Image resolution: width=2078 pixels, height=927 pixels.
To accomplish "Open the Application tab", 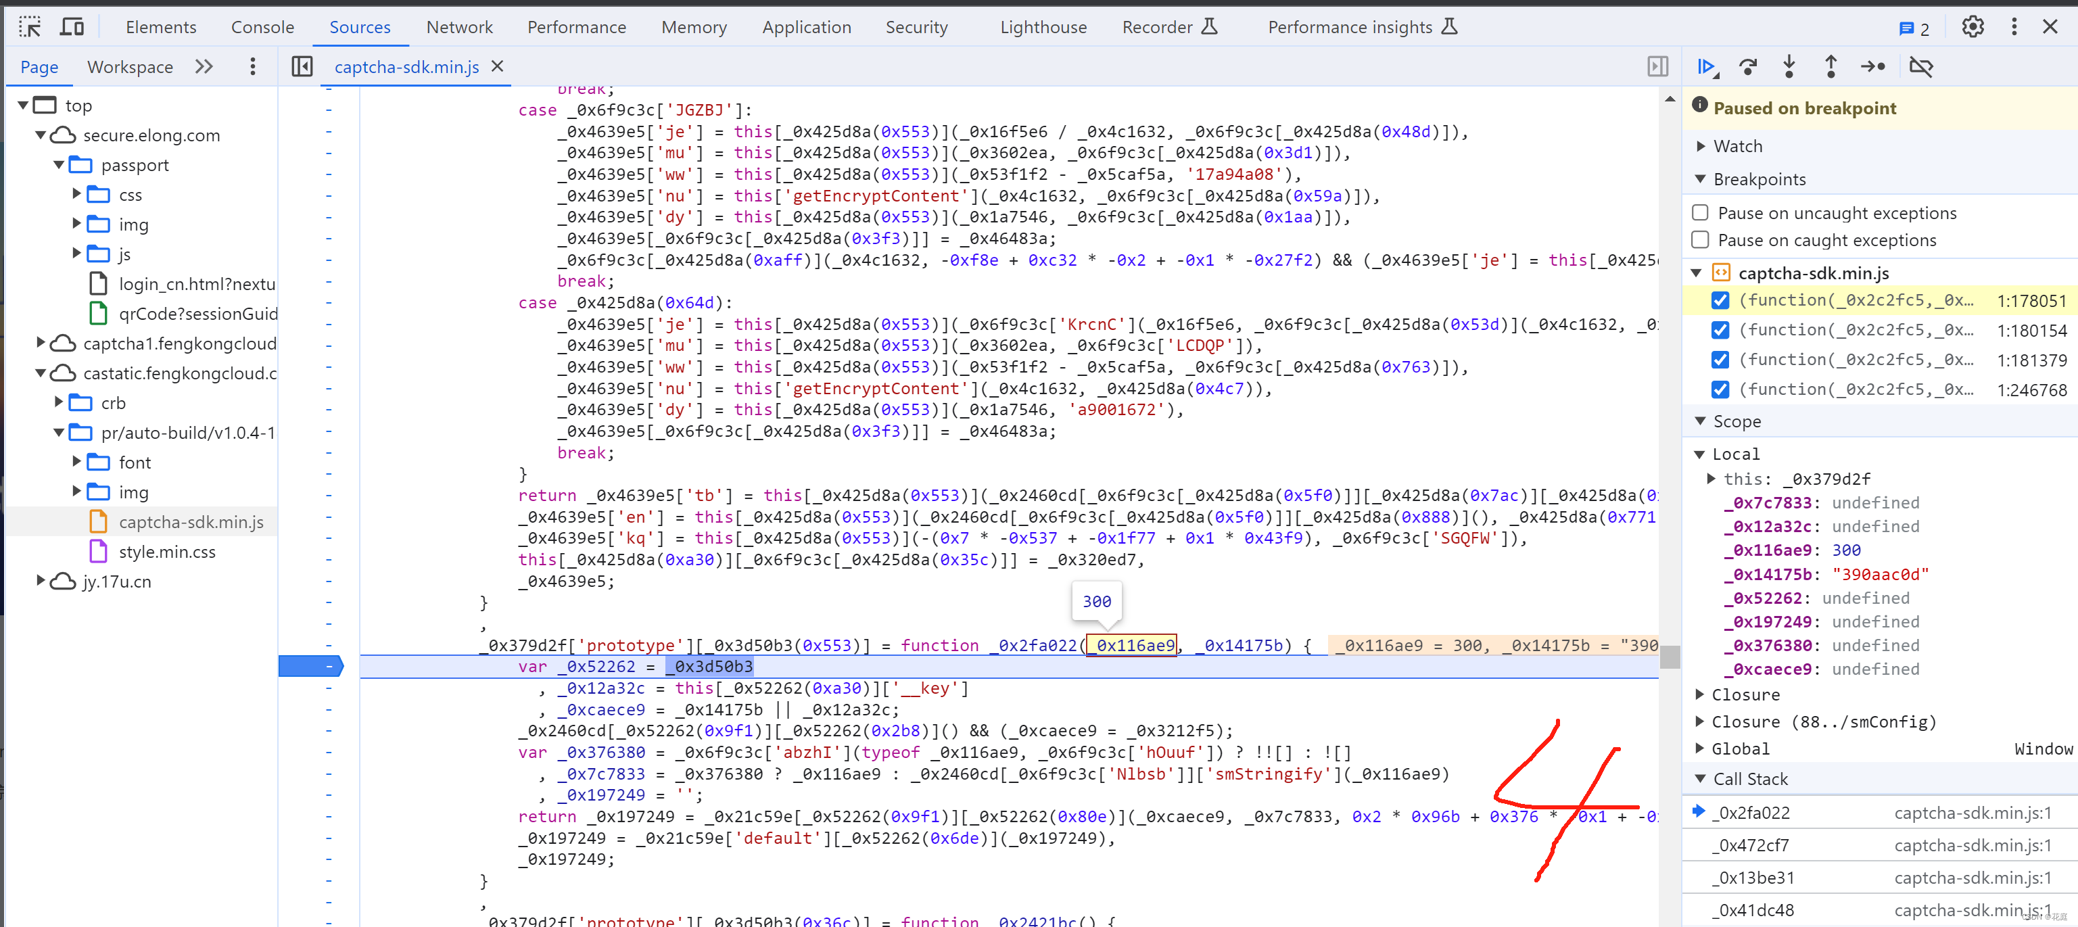I will 806,26.
